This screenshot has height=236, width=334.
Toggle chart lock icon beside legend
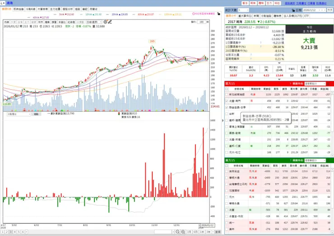[x=218, y=14]
